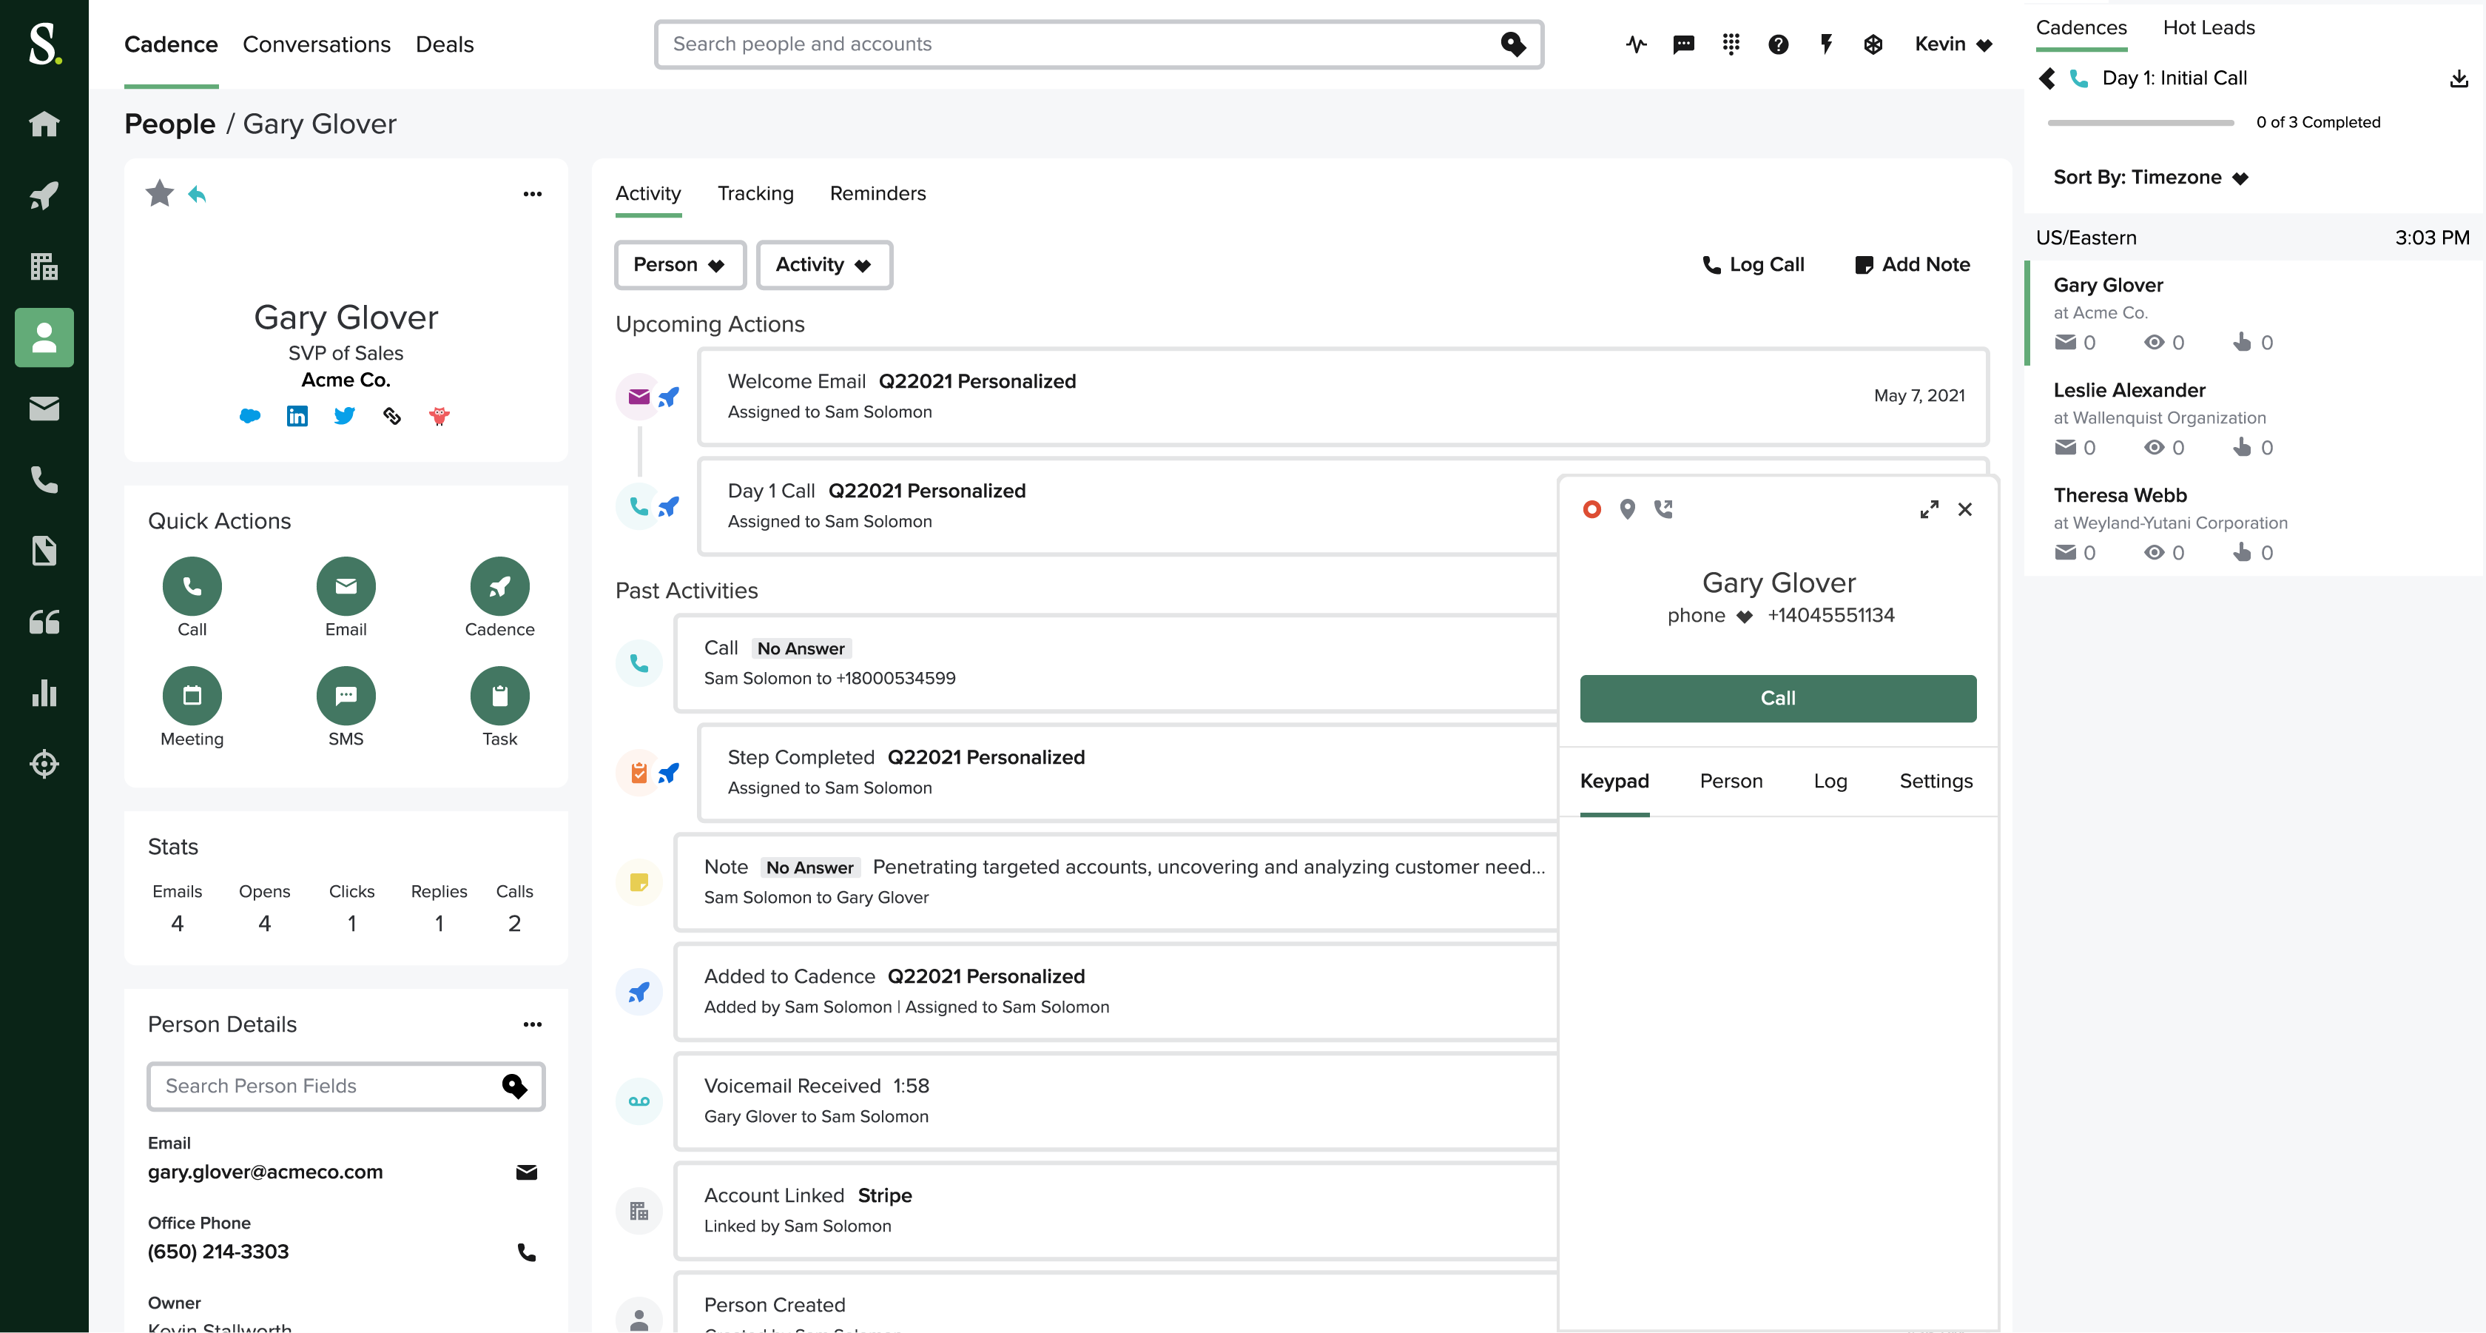2486x1333 pixels.
Task: Open Gary Glover's LinkedIn profile icon
Action: pyautogui.click(x=297, y=416)
